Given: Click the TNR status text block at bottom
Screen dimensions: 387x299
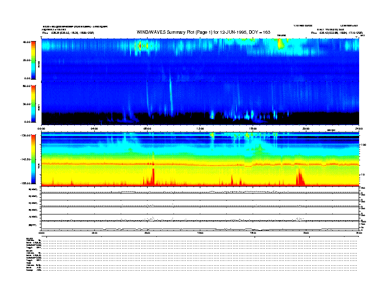Looking at the screenshot, I should point(33,267).
